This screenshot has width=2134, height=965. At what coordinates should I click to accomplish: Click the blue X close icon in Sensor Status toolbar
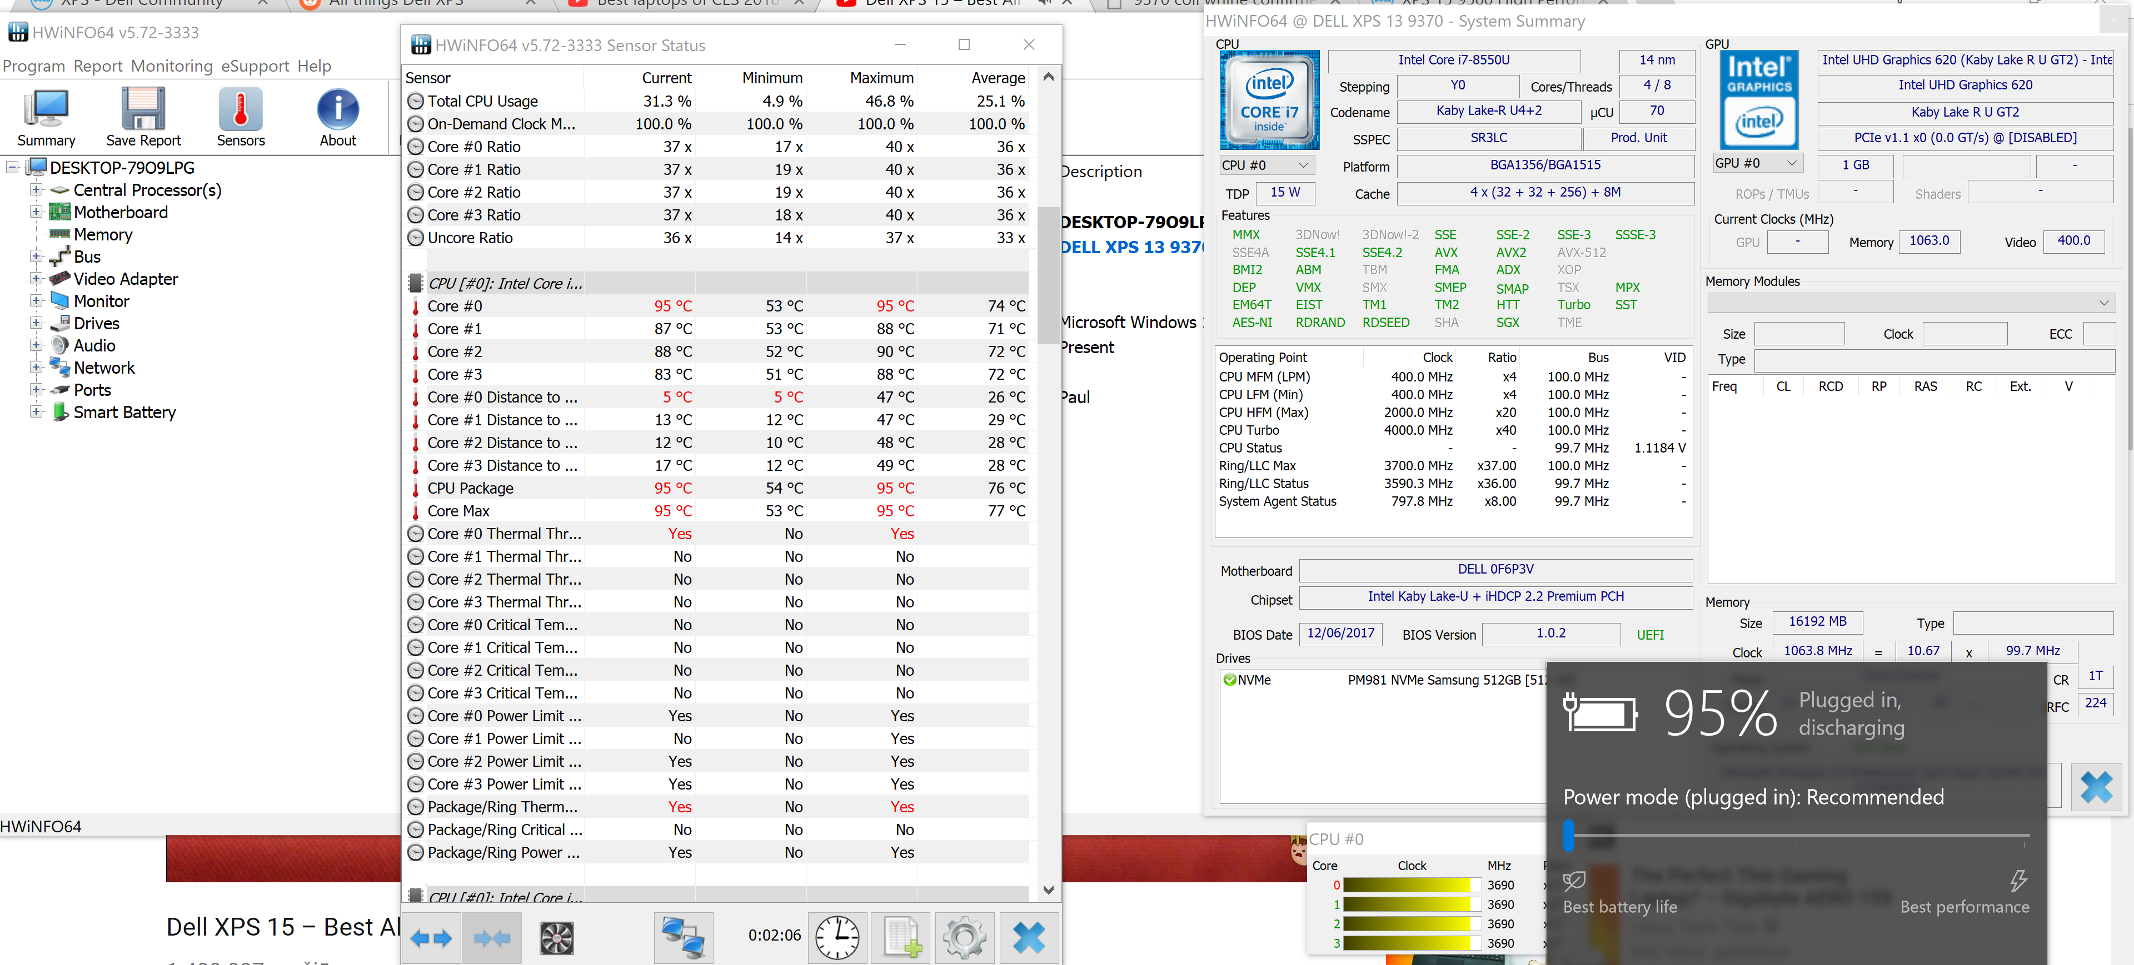[1029, 938]
